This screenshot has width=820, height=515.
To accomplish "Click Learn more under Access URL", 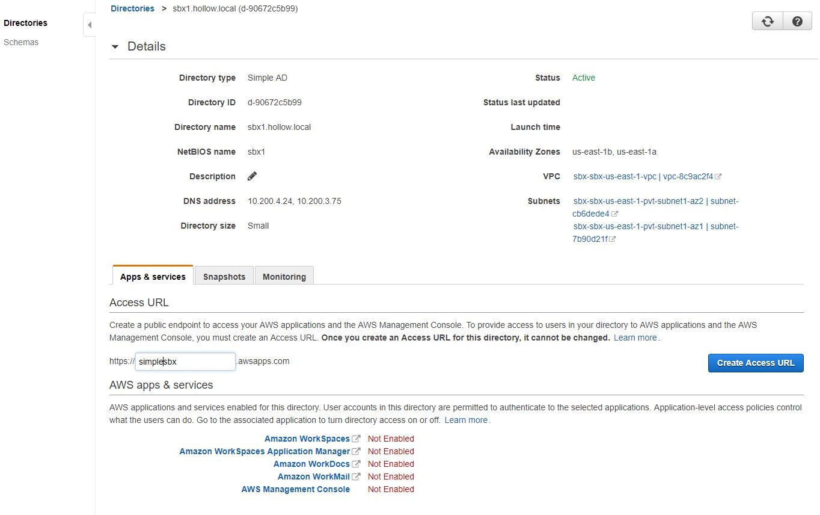I will pos(635,338).
